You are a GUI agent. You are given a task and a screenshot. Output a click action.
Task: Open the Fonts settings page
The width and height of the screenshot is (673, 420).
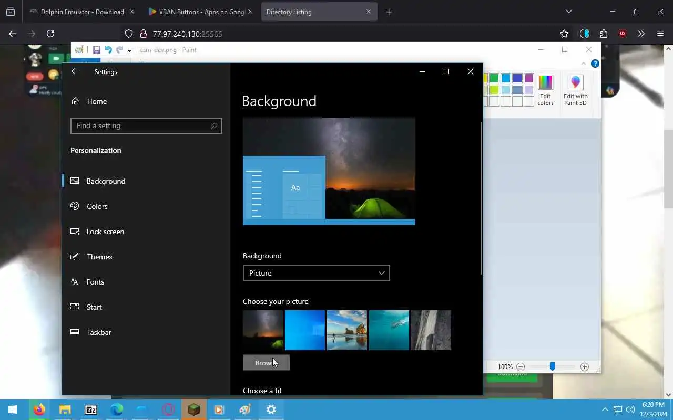pos(146,282)
